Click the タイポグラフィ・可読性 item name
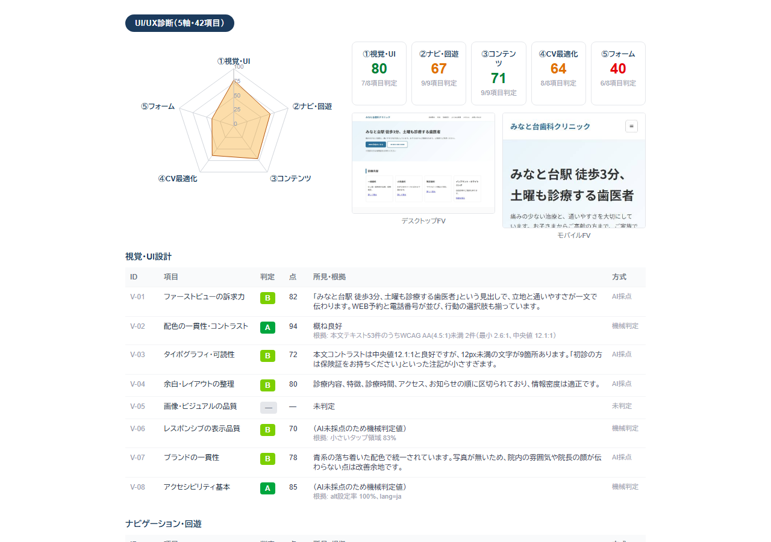 [x=199, y=354]
